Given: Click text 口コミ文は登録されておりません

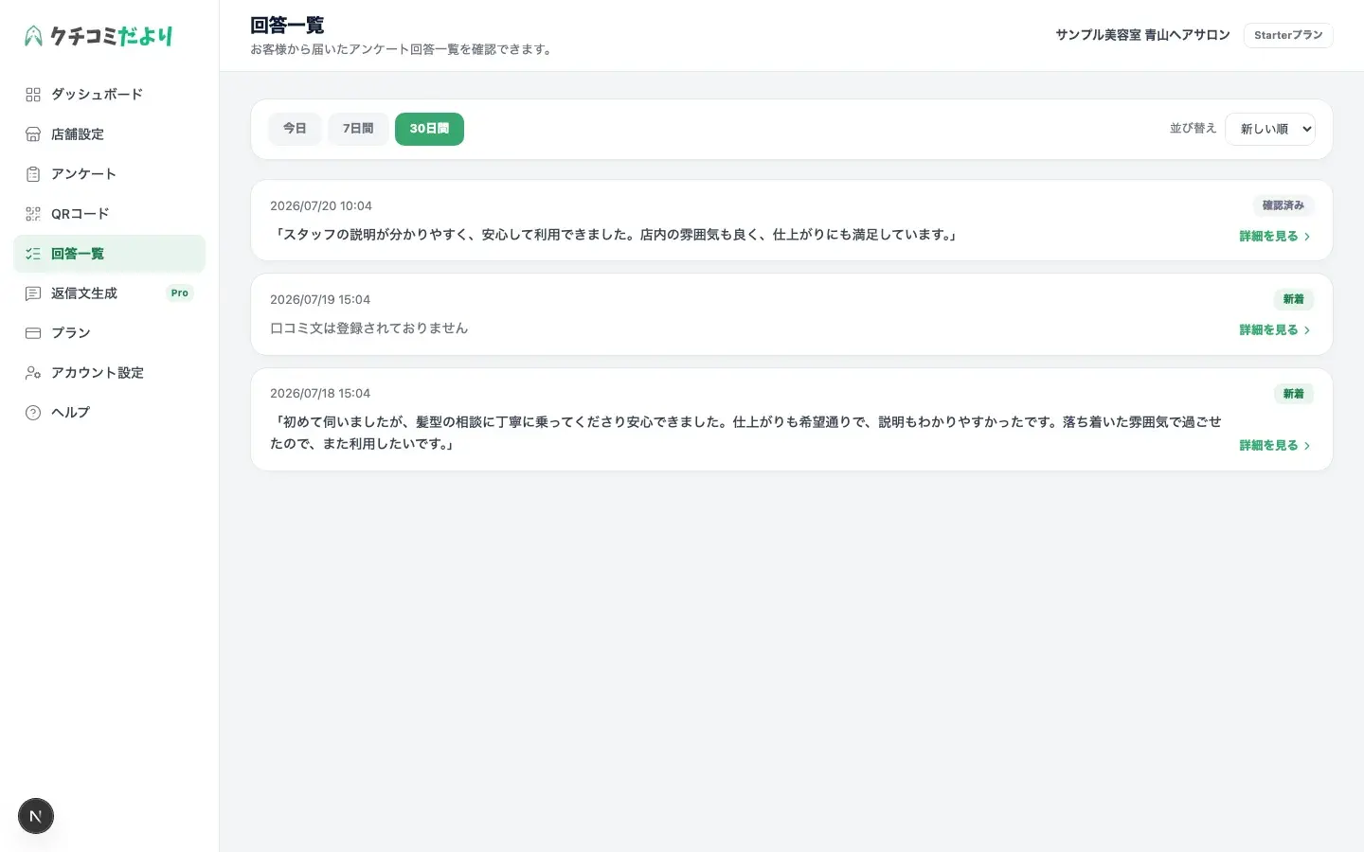Looking at the screenshot, I should [x=369, y=328].
